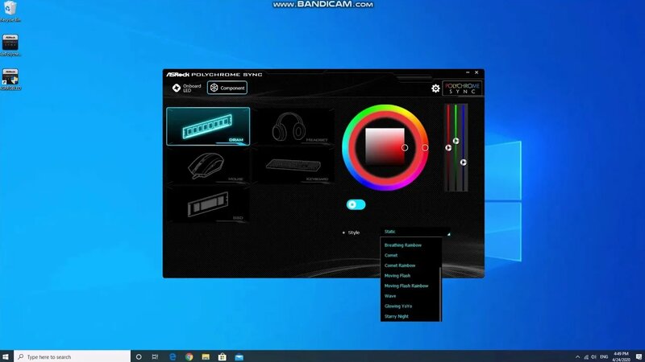This screenshot has height=362, width=645.
Task: Select the Headset component tile
Action: pyautogui.click(x=293, y=126)
